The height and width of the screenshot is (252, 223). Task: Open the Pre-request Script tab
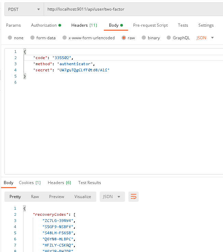tap(150, 25)
